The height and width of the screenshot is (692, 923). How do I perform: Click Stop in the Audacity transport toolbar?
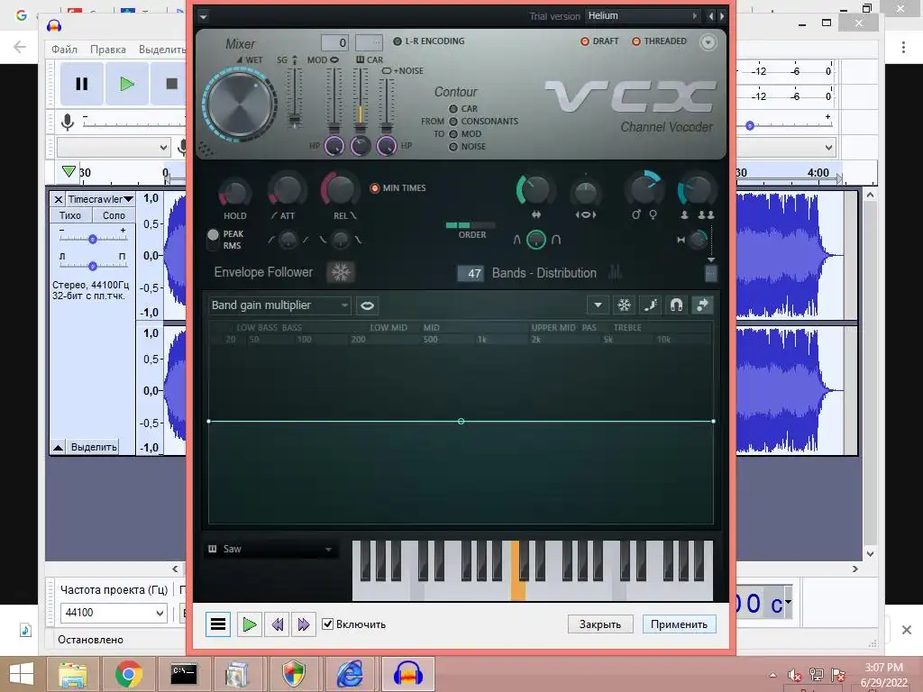170,84
